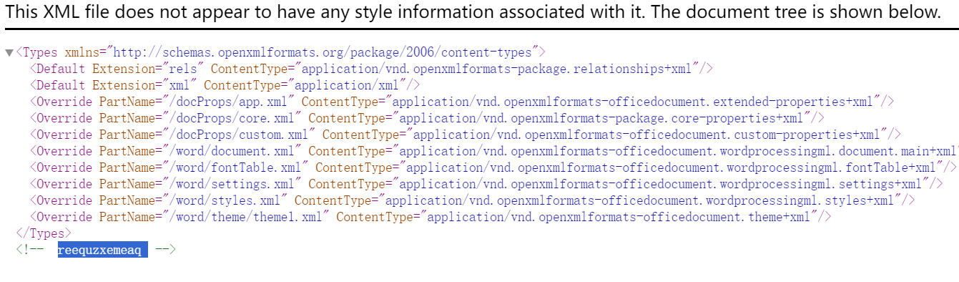This screenshot has width=959, height=282.
Task: Collapse the Types root element triangle
Action: [9, 52]
